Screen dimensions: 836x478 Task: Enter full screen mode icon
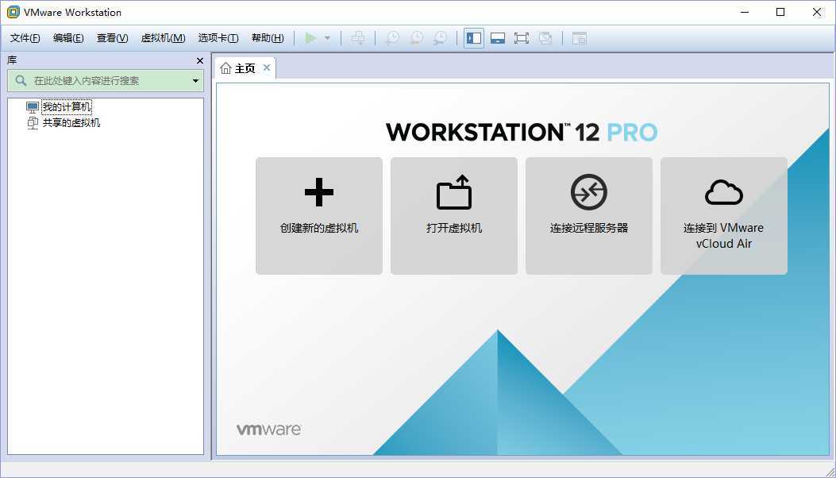click(x=522, y=38)
